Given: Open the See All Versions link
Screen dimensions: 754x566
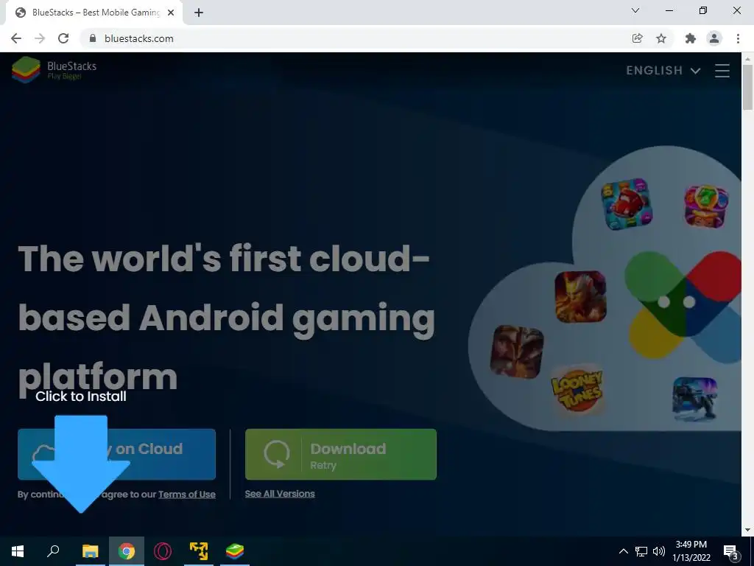Looking at the screenshot, I should pyautogui.click(x=280, y=494).
